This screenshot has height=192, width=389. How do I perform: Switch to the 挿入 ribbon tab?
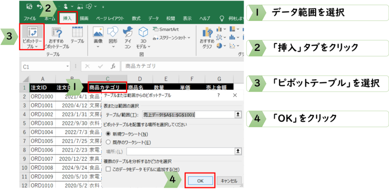click(x=67, y=19)
